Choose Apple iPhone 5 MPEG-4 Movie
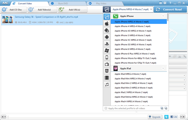Image resolution: width=188 pixels, height=120 pixels. pos(139,35)
